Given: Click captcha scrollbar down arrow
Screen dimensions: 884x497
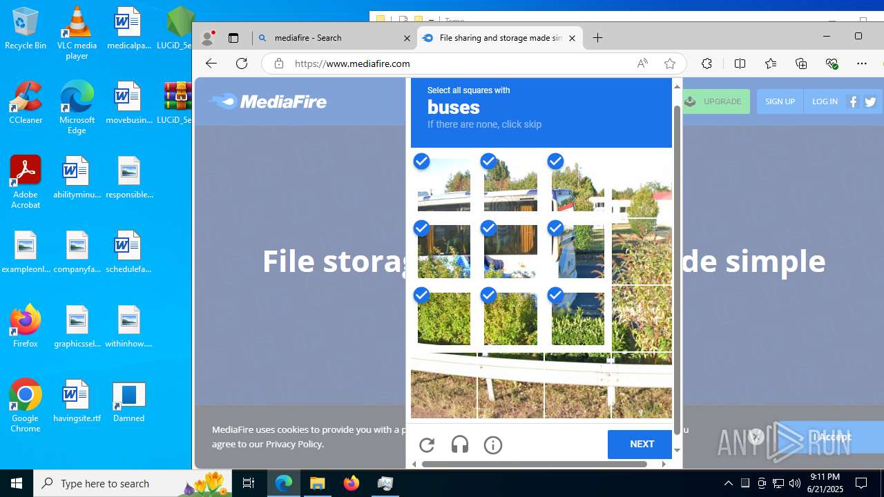Looking at the screenshot, I should [x=677, y=450].
